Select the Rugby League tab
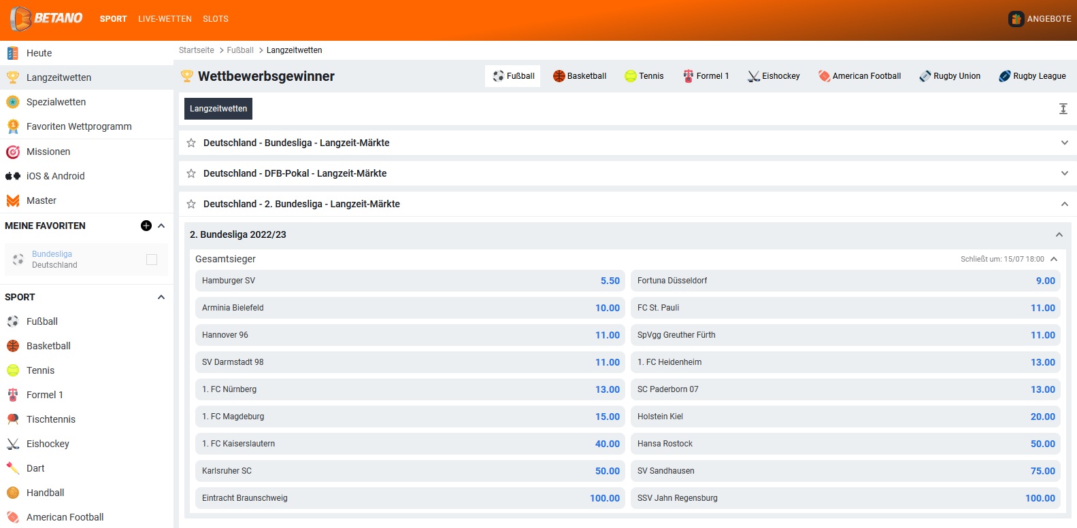Screen dimensions: 1077x528 1032,76
